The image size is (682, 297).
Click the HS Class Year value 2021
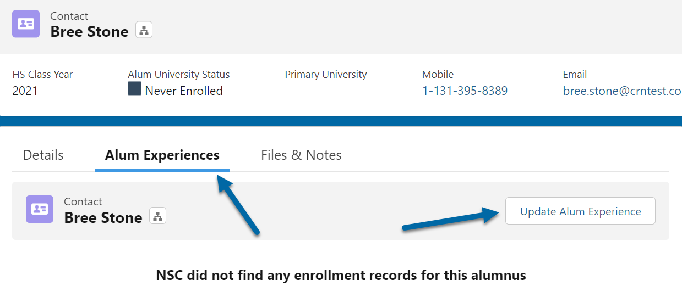[25, 91]
